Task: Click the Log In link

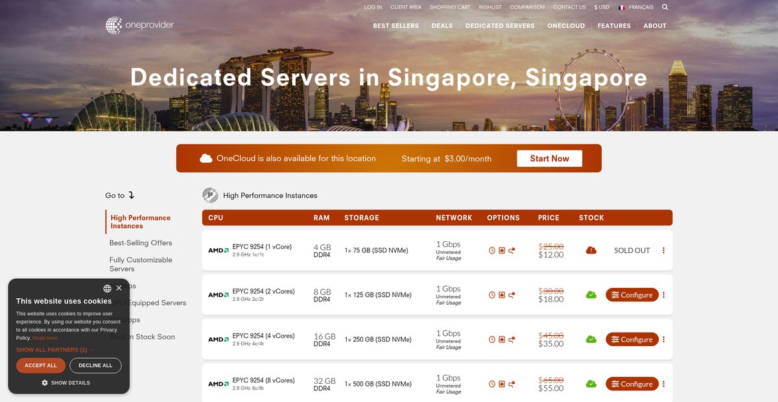Action: pos(373,7)
